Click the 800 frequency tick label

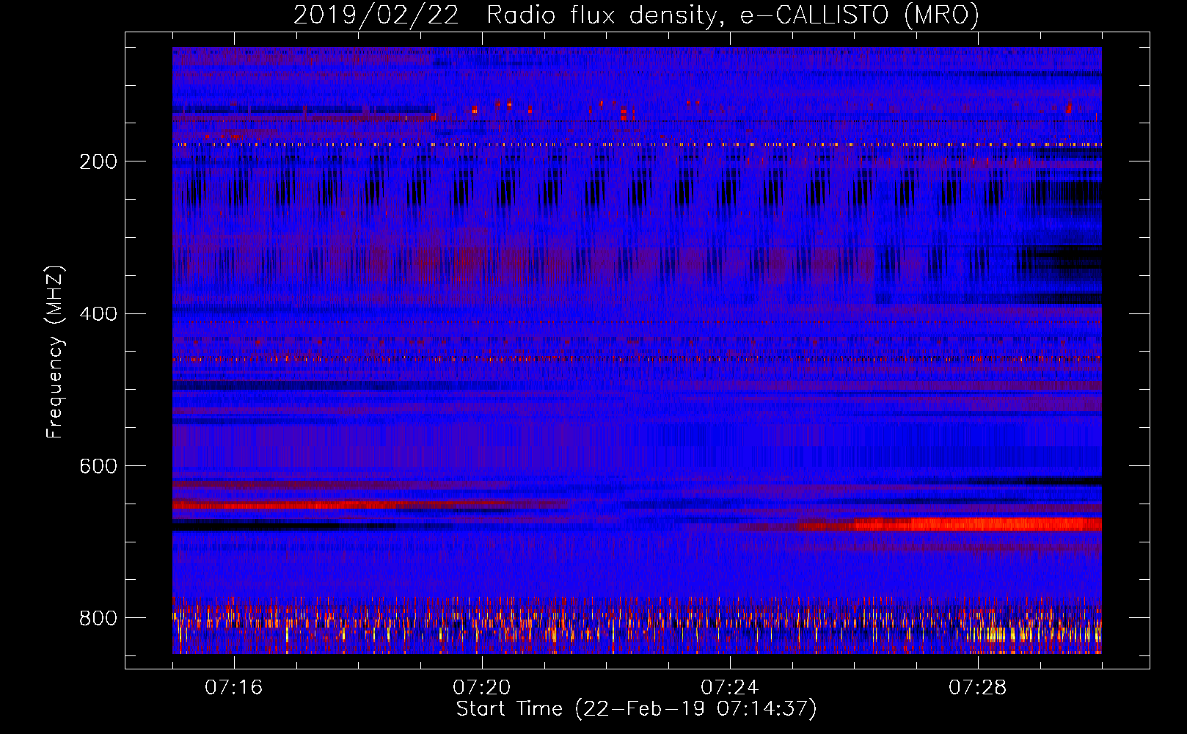tap(98, 619)
